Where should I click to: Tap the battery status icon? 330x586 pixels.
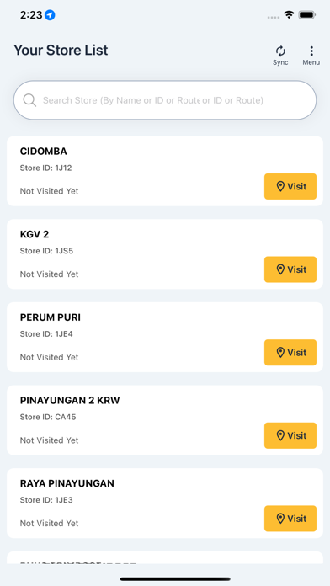pos(307,15)
